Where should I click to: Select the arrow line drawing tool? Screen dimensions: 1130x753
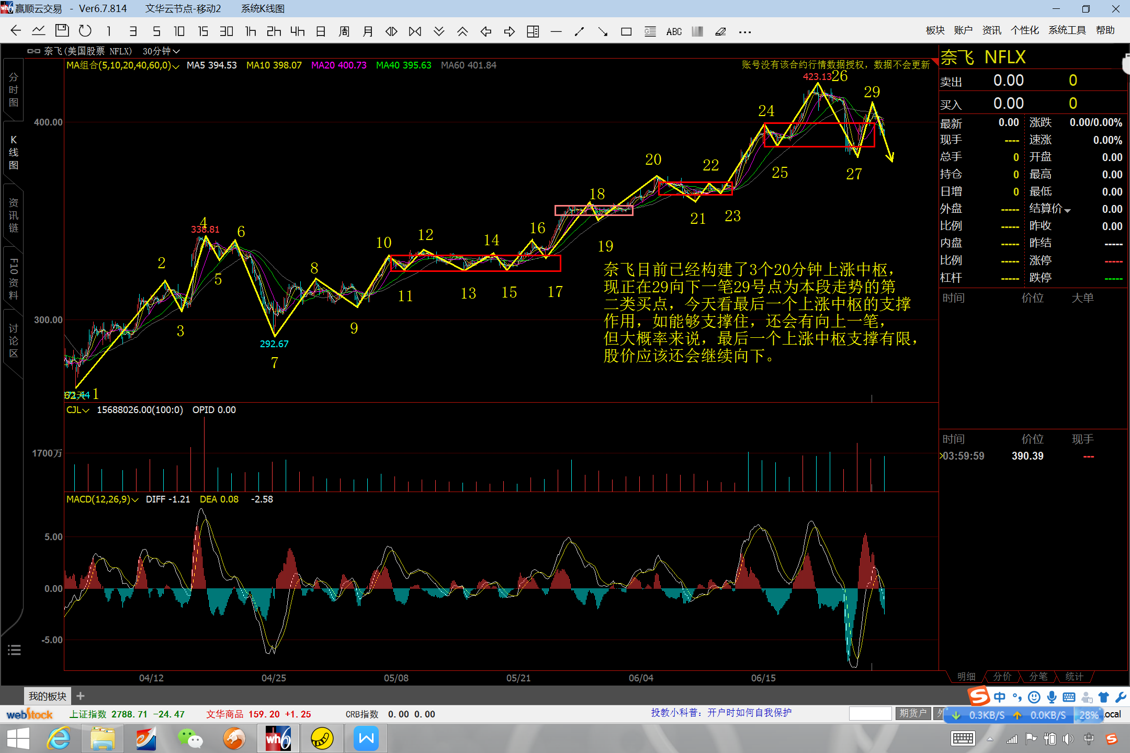tap(602, 32)
